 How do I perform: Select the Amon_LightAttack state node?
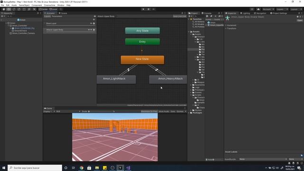click(x=116, y=79)
